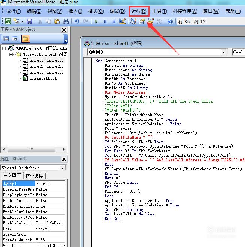Toggle Folders button in project panel

pos(26,39)
